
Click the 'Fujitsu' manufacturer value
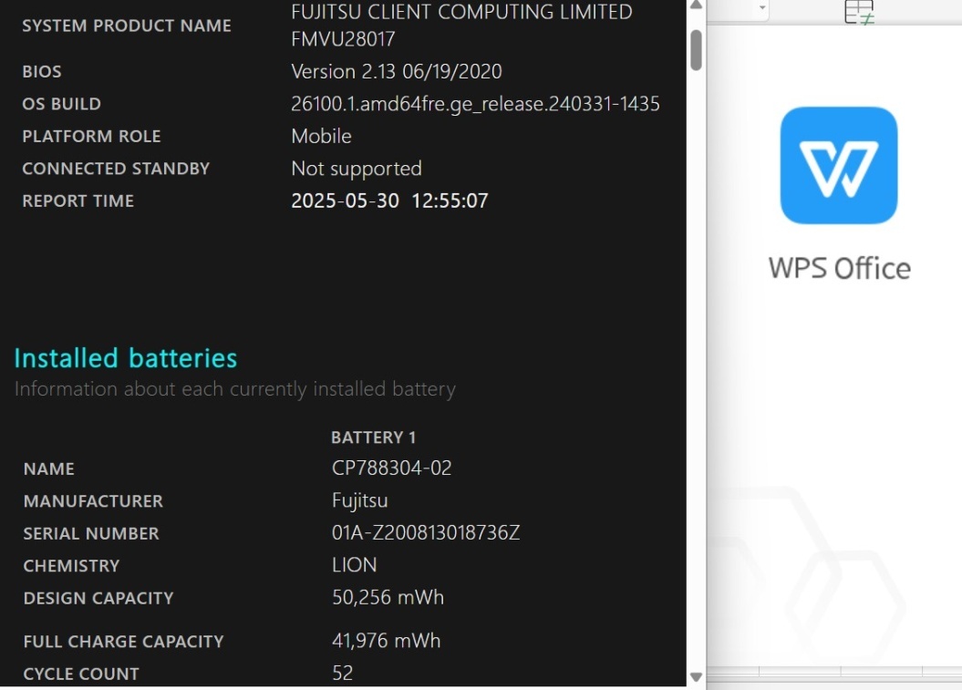(360, 501)
